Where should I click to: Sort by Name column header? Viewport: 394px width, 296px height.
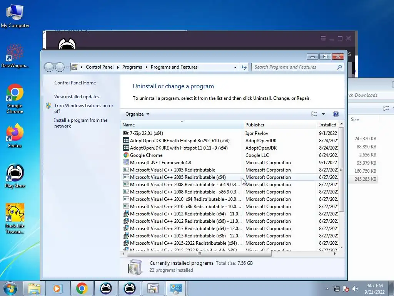pyautogui.click(x=182, y=124)
